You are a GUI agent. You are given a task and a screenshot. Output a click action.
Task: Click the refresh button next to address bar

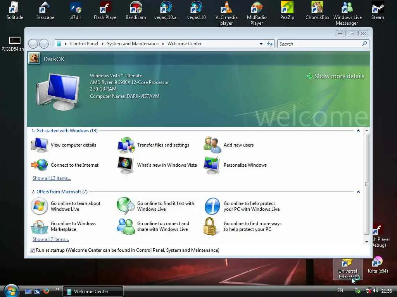point(270,44)
